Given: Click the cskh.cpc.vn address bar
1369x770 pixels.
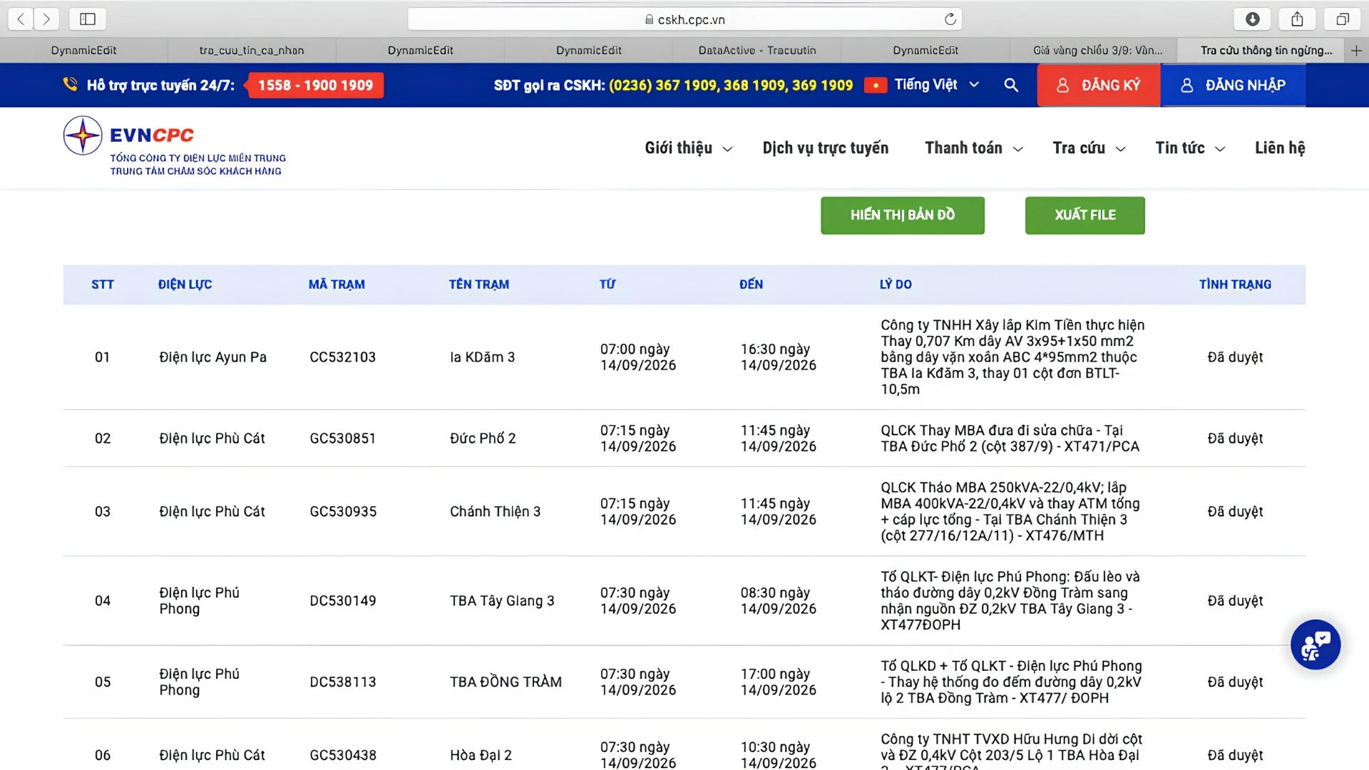Looking at the screenshot, I should 684,19.
